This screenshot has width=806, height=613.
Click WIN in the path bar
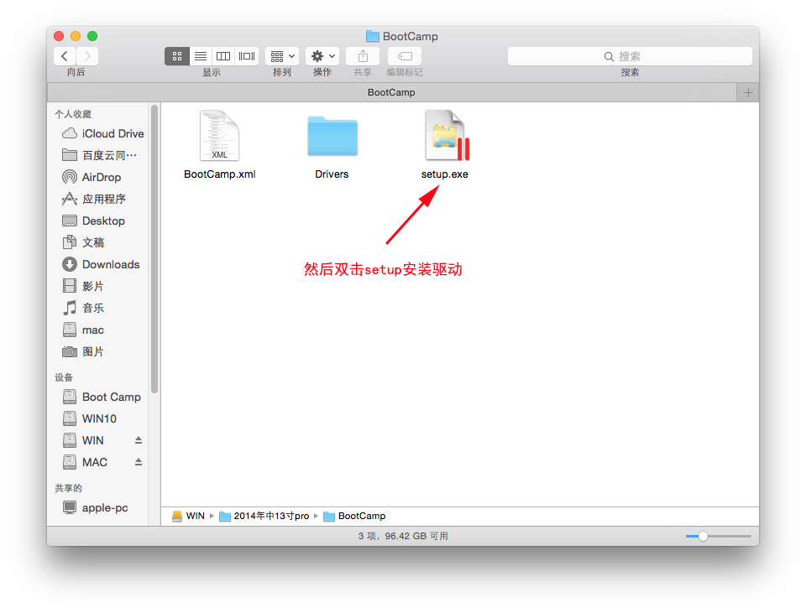[189, 516]
